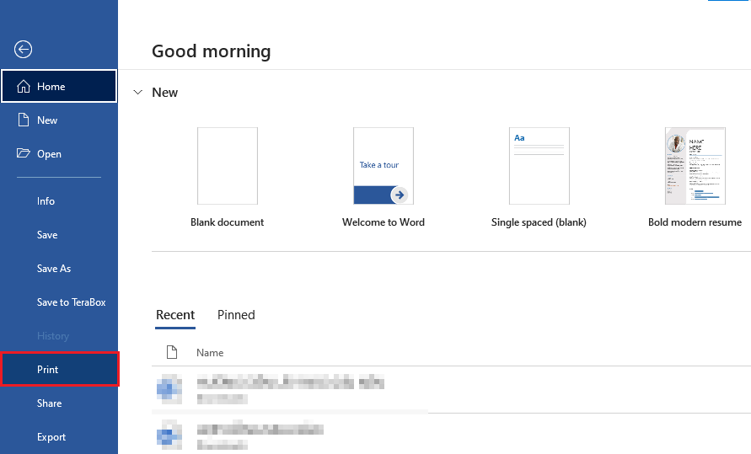Image resolution: width=751 pixels, height=454 pixels.
Task: Click the Bold modern resume label
Action: click(x=695, y=222)
